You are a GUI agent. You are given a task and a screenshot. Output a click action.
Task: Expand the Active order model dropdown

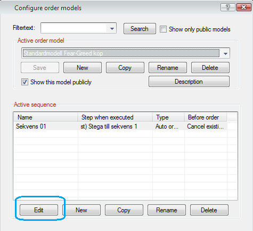225,53
